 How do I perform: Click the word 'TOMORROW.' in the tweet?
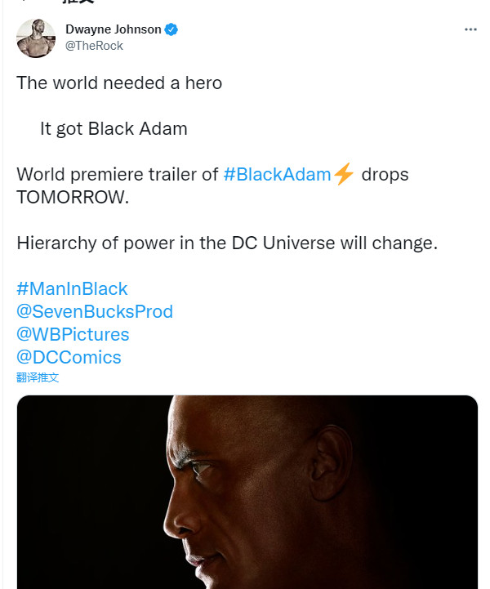point(73,198)
